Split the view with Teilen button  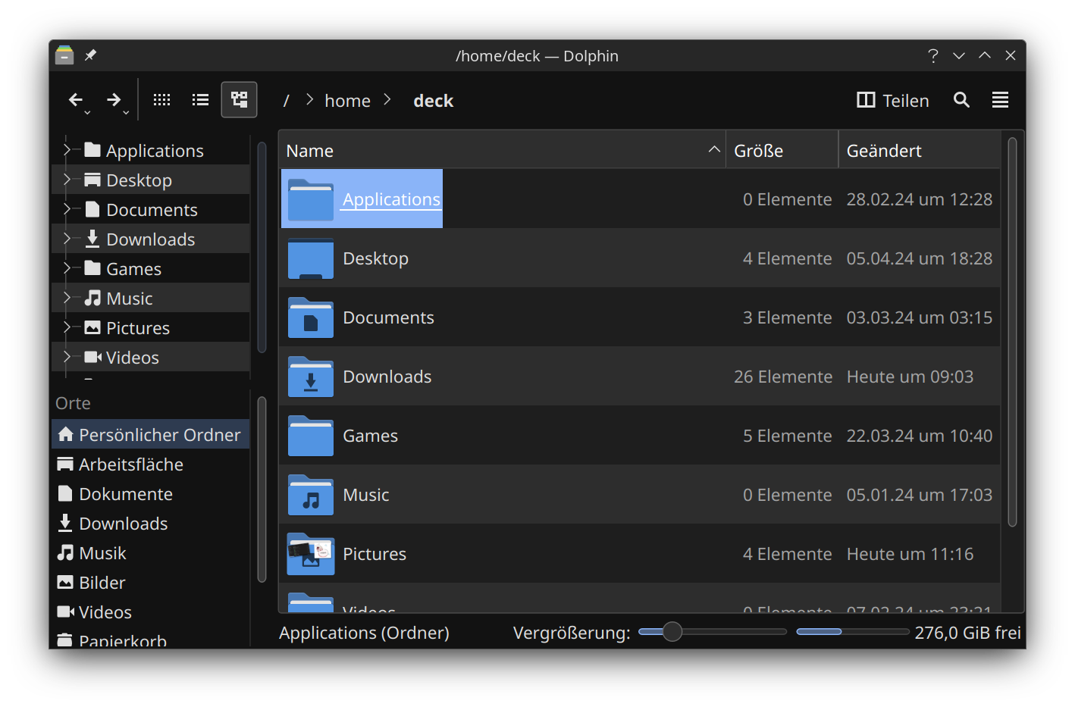point(892,100)
